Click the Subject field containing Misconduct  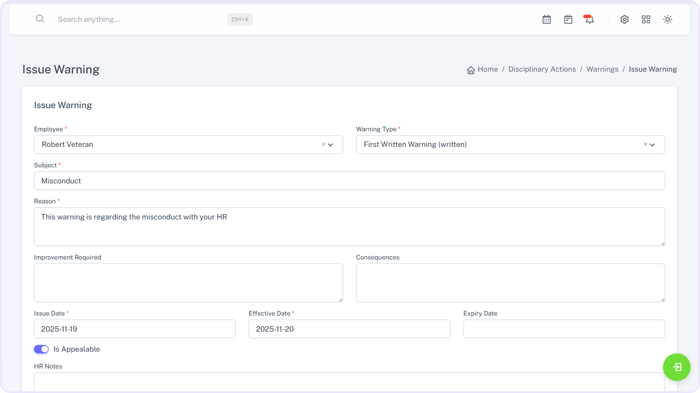point(349,181)
